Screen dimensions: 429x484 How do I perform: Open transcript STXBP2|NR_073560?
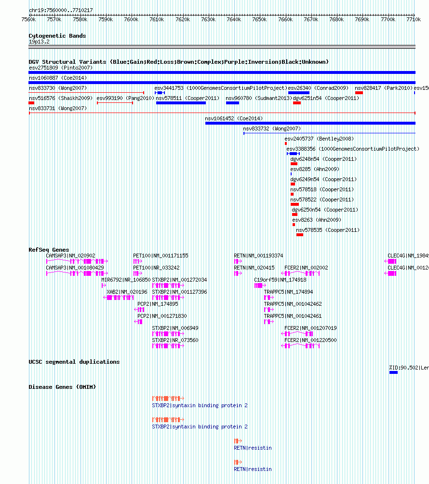175,340
